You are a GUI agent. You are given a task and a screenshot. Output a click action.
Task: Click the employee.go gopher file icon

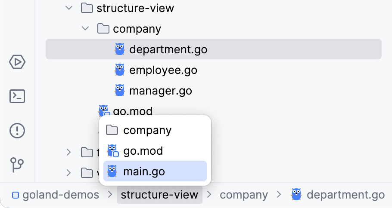(120, 70)
